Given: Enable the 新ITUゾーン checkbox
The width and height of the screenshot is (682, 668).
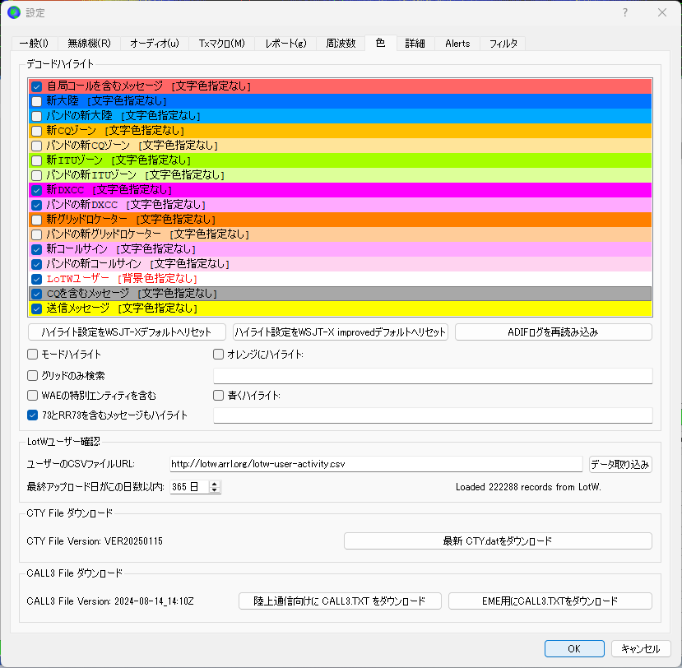Looking at the screenshot, I should pos(36,160).
